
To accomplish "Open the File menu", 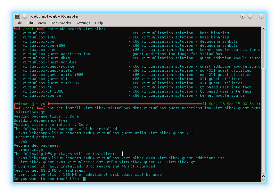I will click(x=19, y=23).
